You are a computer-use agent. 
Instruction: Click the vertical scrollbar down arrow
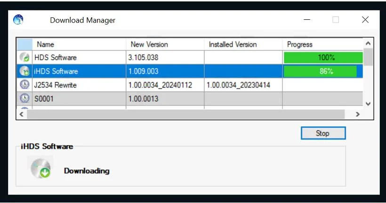point(368,104)
